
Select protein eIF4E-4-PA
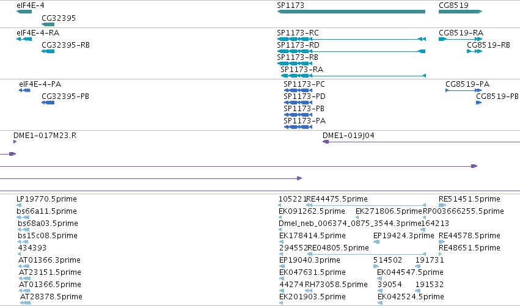[x=25, y=90]
